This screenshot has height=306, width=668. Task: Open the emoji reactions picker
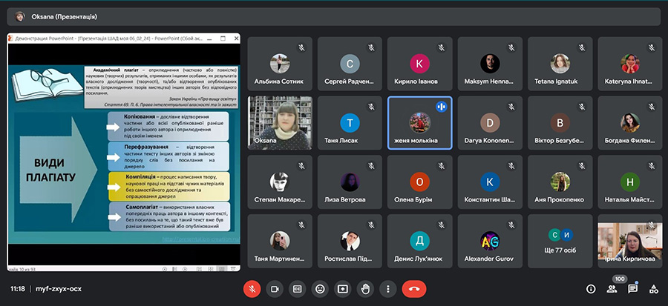click(x=320, y=289)
